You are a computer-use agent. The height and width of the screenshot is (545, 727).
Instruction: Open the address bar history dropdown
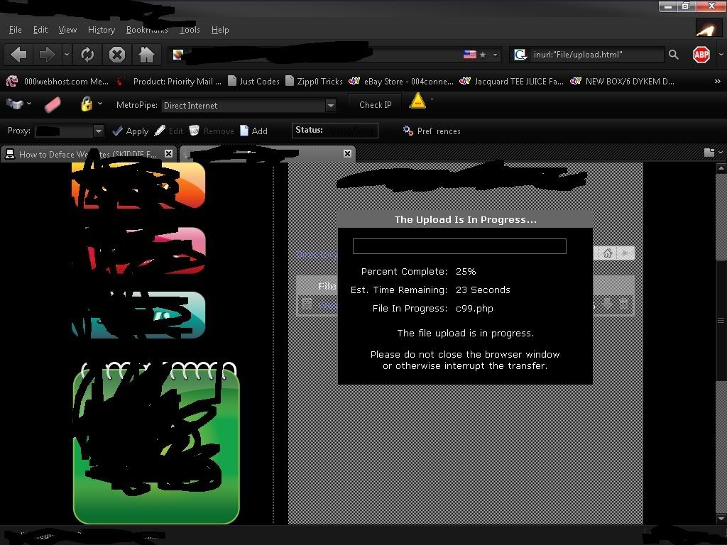point(495,55)
